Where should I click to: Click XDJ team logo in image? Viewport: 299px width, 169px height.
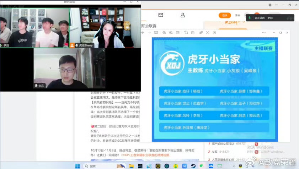tap(172, 64)
